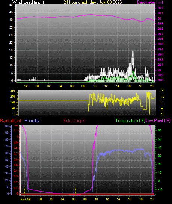Image resolution: width=172 pixels, height=204 pixels.
Task: Click the 28.8 value on barometer axis
Action: [160, 80]
